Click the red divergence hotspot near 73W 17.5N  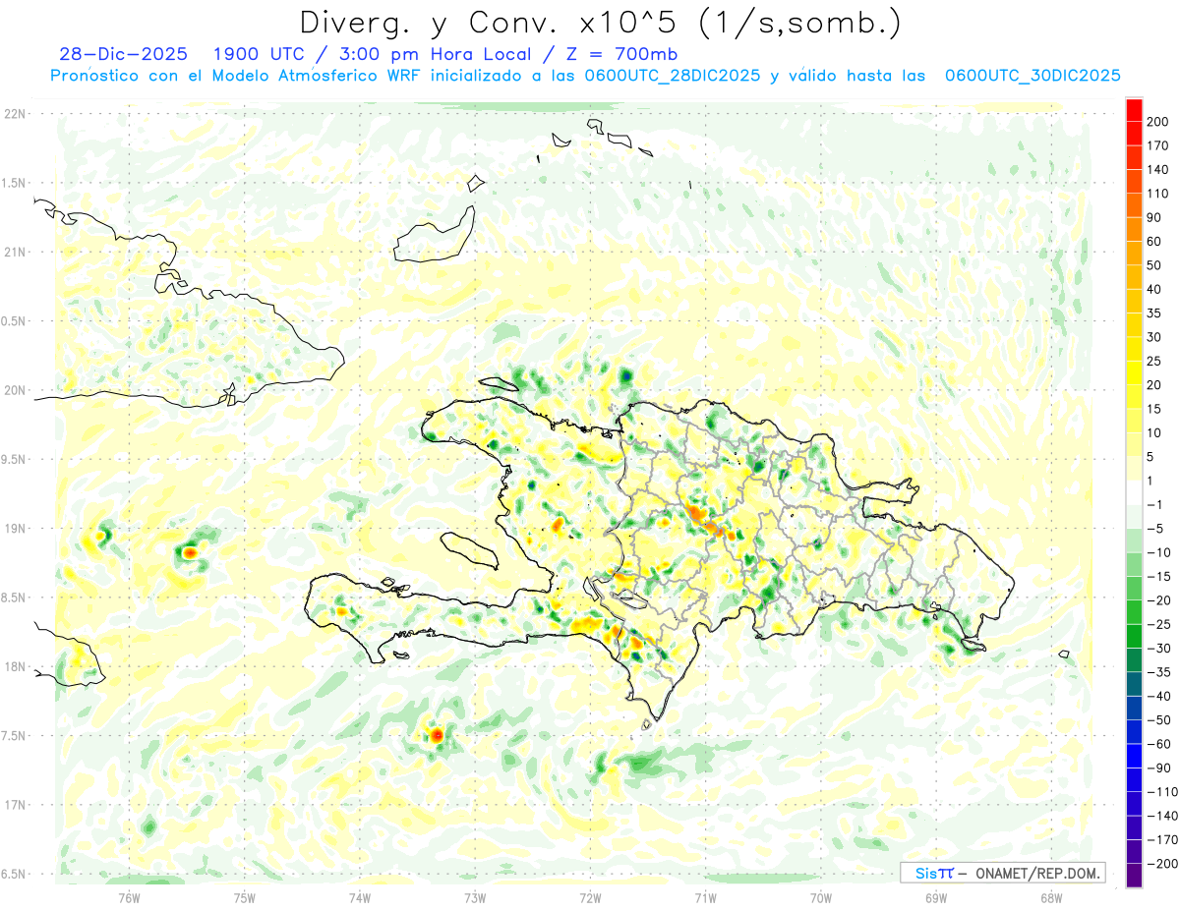[x=438, y=734]
